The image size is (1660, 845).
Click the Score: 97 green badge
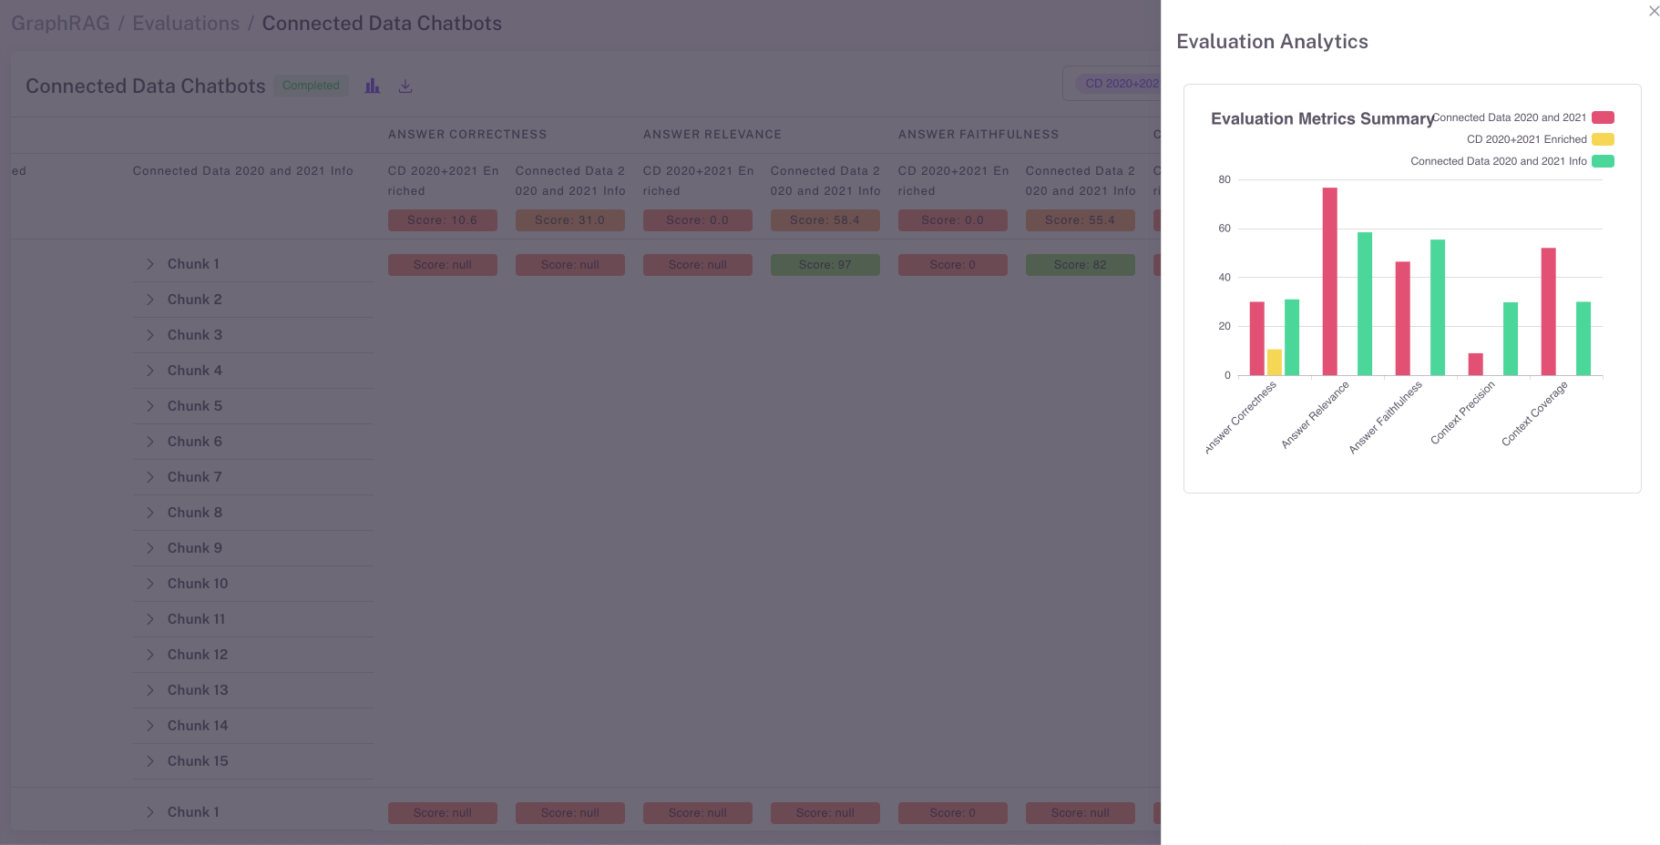tap(825, 265)
